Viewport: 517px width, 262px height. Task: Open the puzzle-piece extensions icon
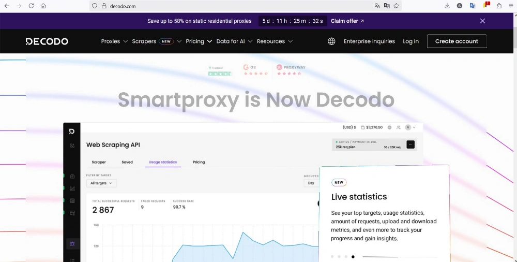[x=499, y=6]
